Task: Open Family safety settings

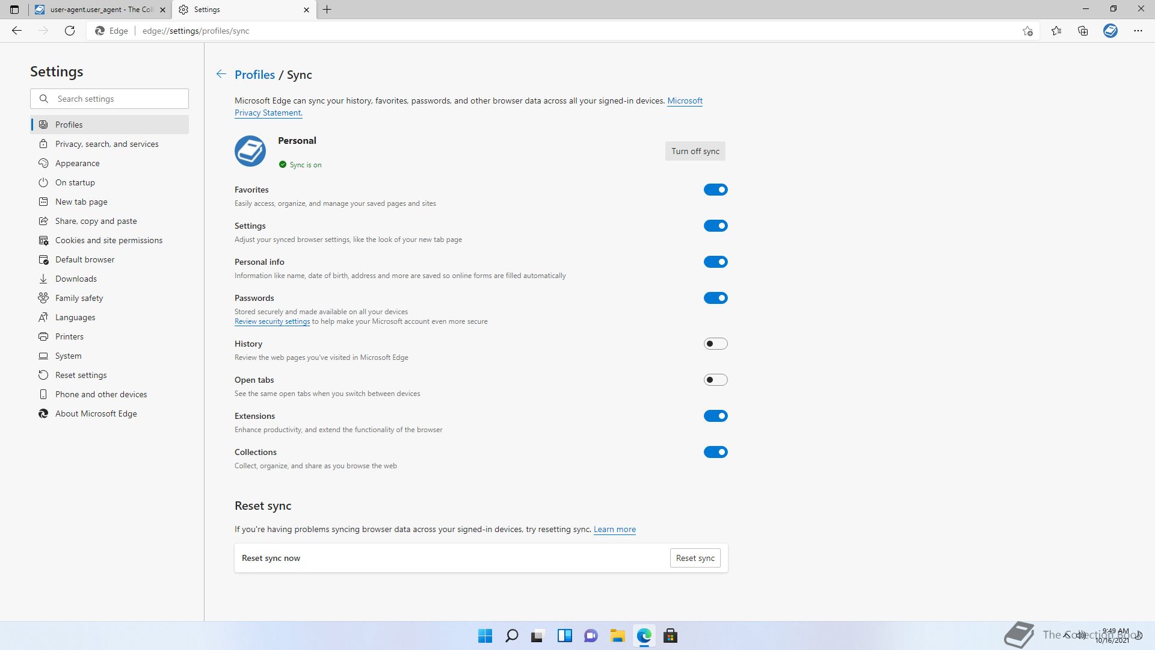Action: point(109,298)
